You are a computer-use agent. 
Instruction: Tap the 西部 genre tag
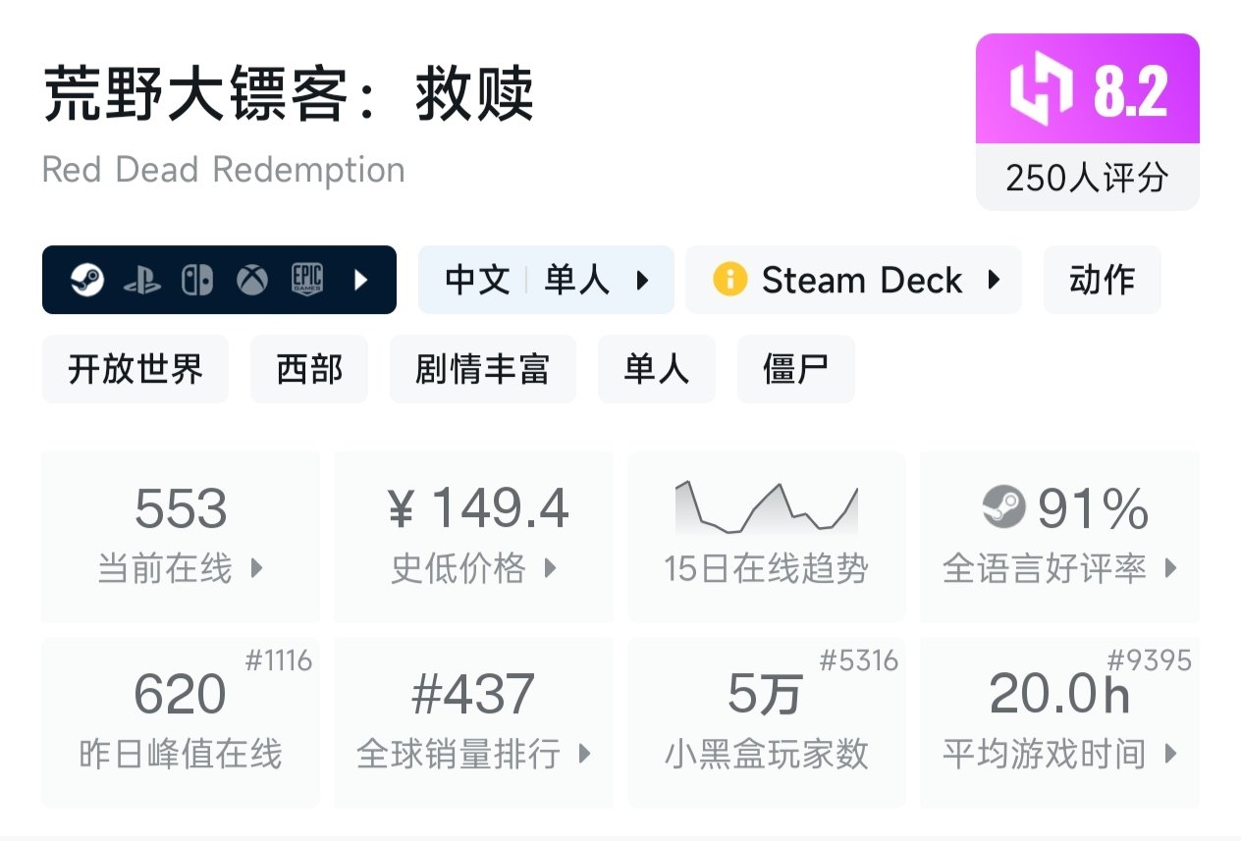[309, 369]
